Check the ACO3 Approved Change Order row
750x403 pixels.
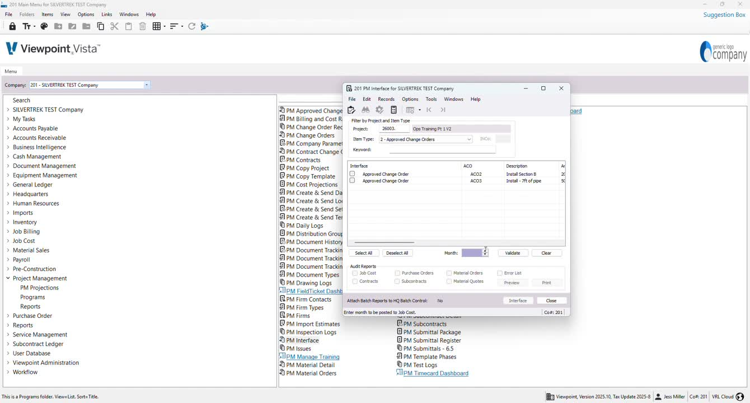353,181
